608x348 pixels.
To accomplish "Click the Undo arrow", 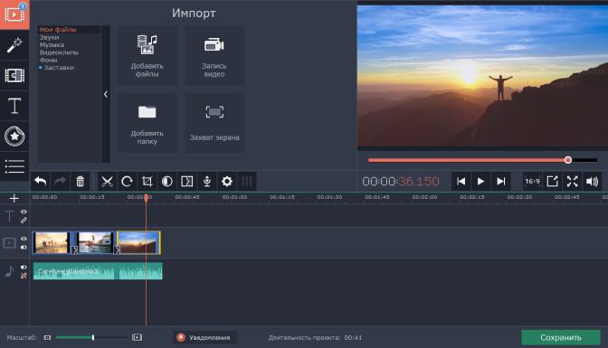I will point(41,181).
